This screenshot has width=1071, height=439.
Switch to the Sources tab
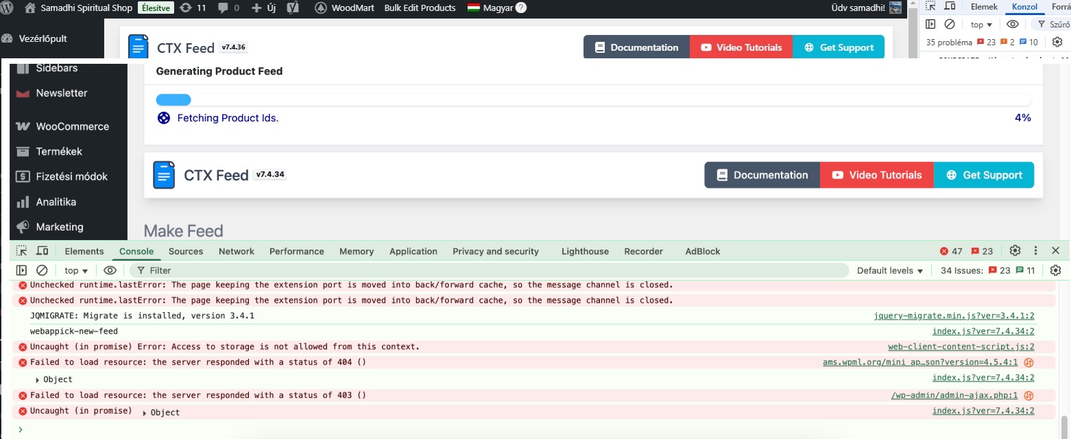pyautogui.click(x=186, y=251)
